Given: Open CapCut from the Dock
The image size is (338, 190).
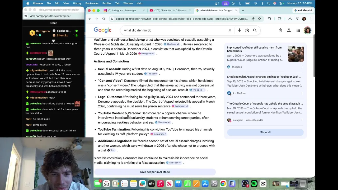Looking at the screenshot, I should 263,183.
